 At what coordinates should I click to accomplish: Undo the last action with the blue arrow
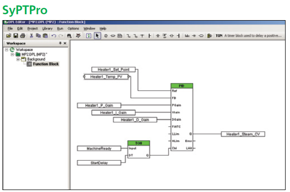point(54,35)
